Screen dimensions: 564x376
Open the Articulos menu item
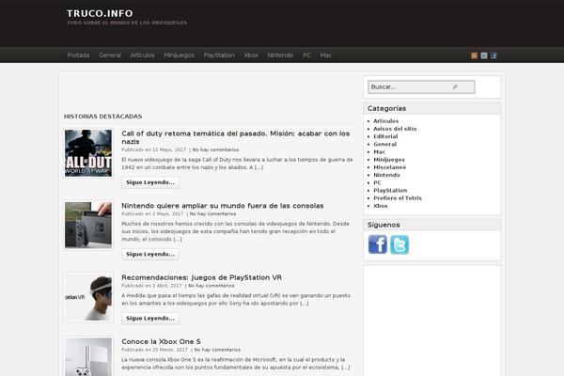[x=142, y=55]
